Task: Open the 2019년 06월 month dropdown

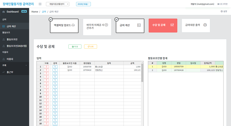Action: click(83, 4)
